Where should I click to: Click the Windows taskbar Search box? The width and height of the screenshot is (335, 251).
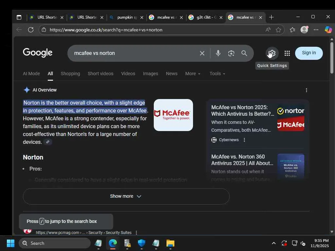tap(55, 243)
